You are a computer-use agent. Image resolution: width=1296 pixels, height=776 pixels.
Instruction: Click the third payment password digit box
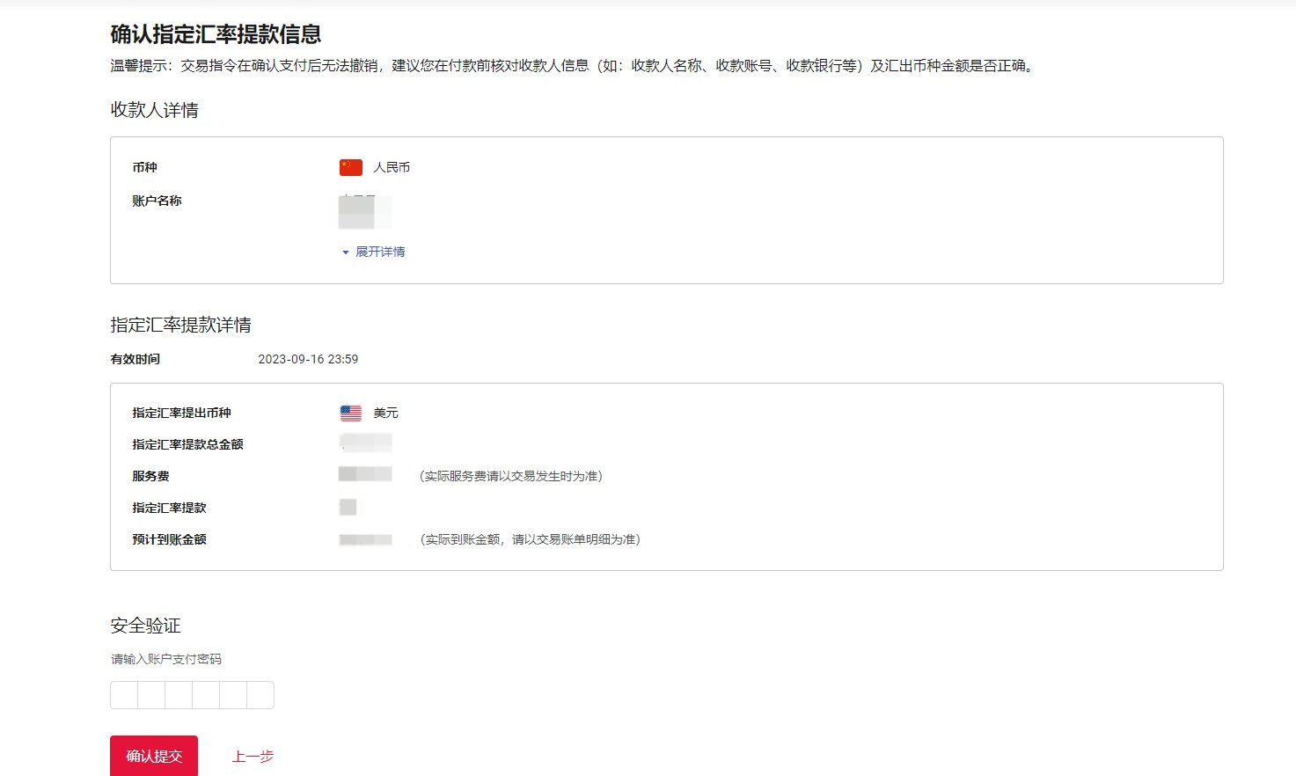(x=179, y=695)
